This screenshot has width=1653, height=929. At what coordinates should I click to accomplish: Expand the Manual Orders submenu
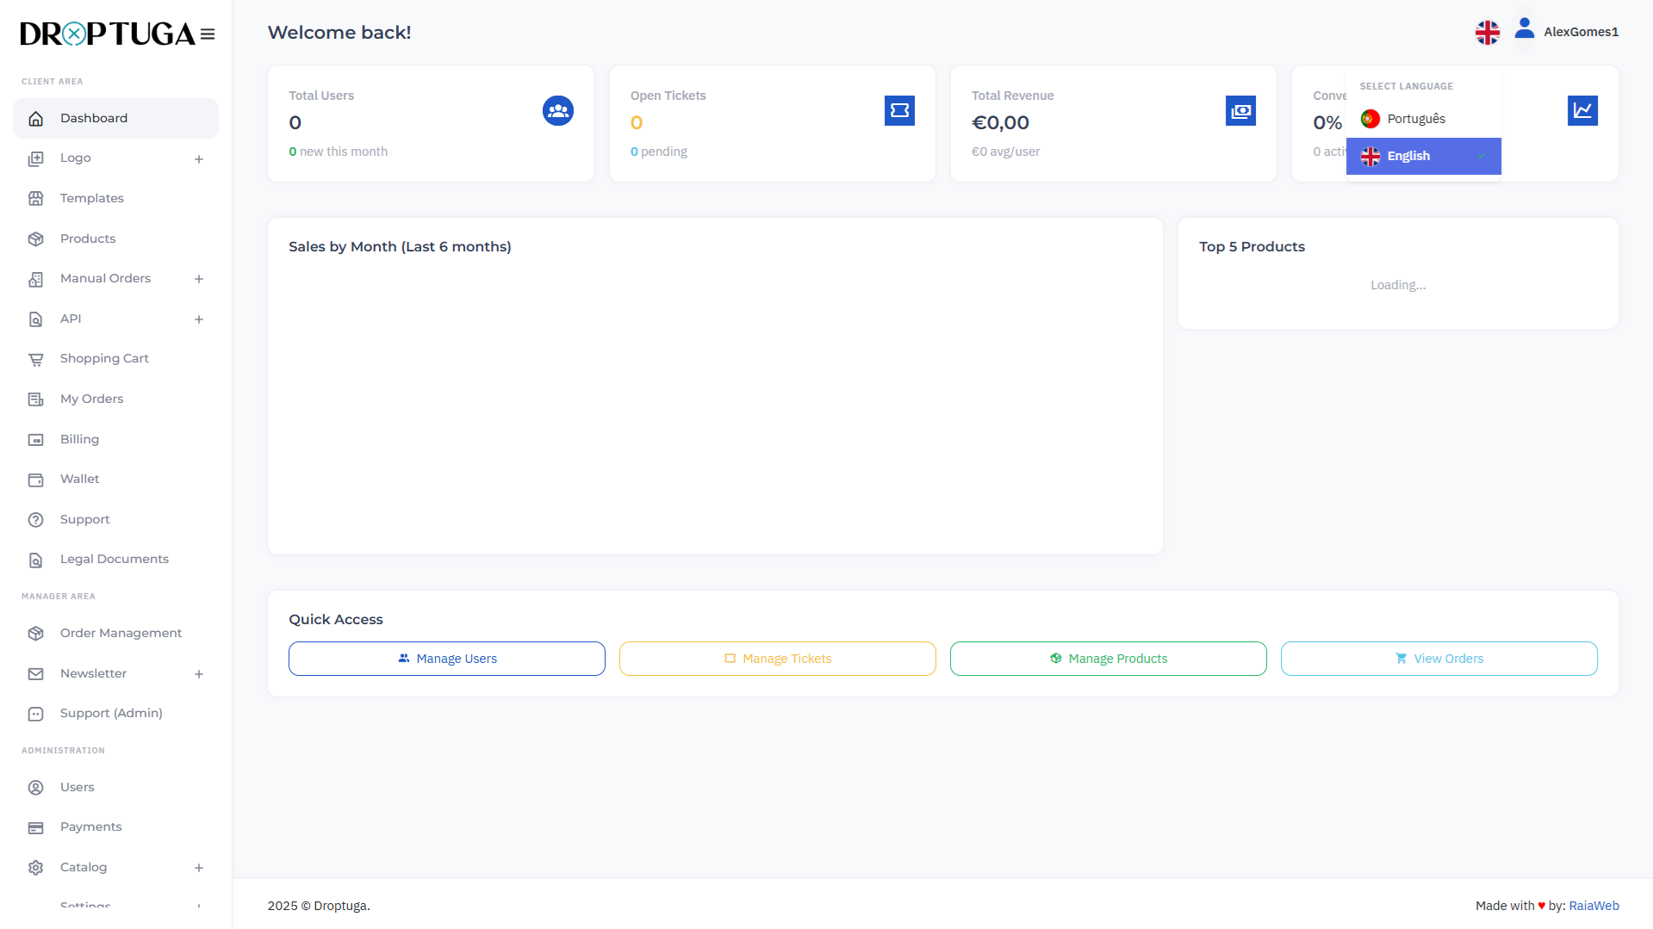(199, 279)
